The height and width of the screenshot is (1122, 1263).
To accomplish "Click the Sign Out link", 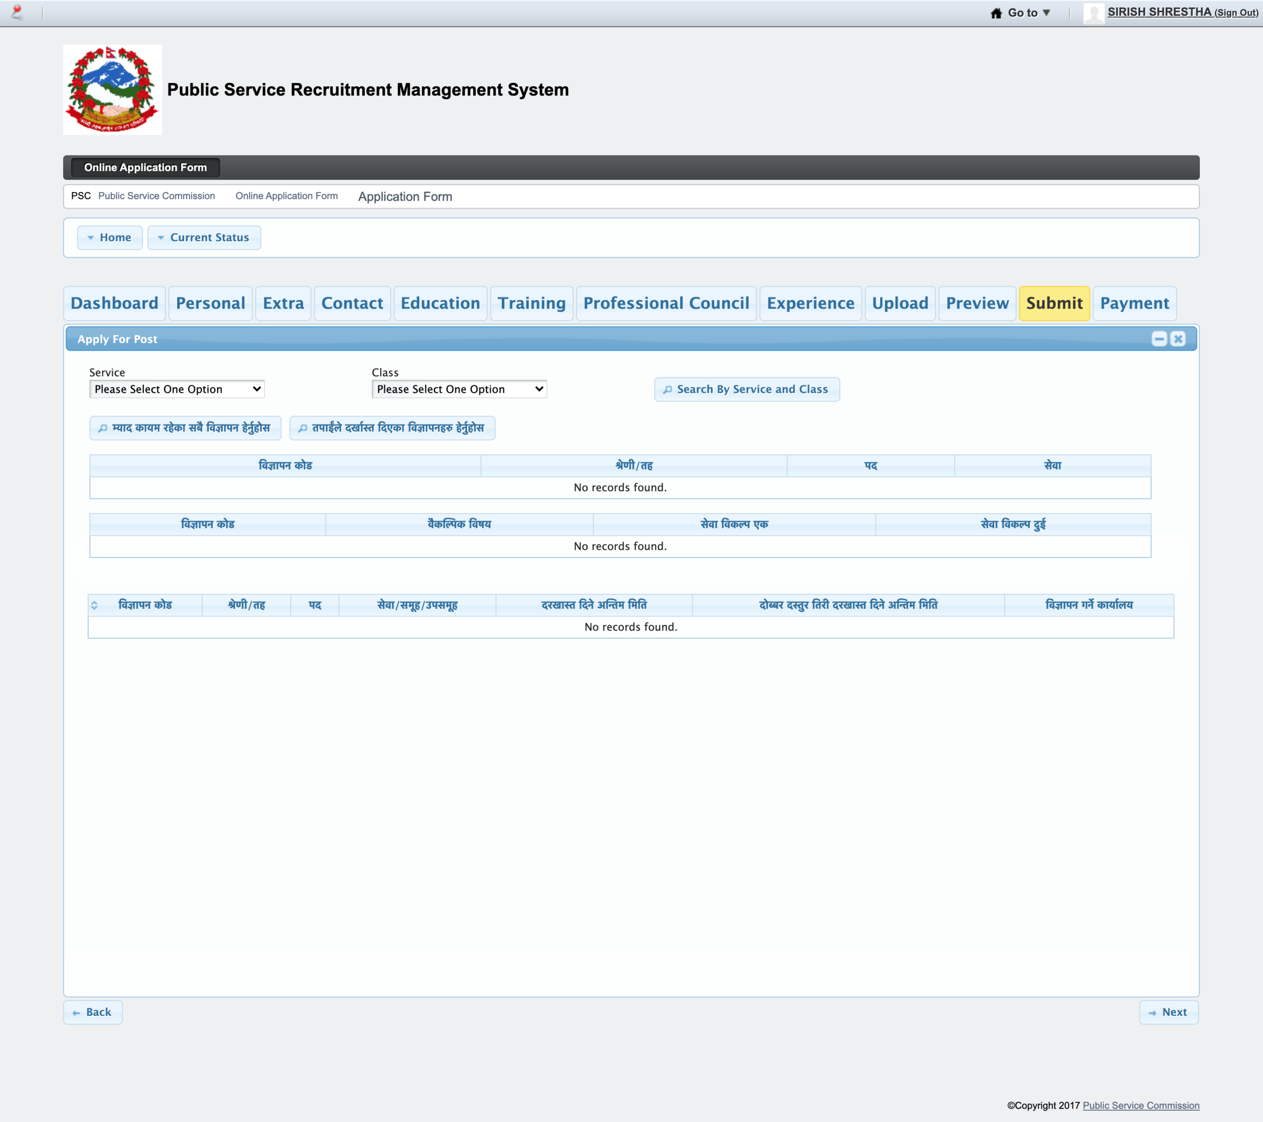I will tap(1236, 13).
